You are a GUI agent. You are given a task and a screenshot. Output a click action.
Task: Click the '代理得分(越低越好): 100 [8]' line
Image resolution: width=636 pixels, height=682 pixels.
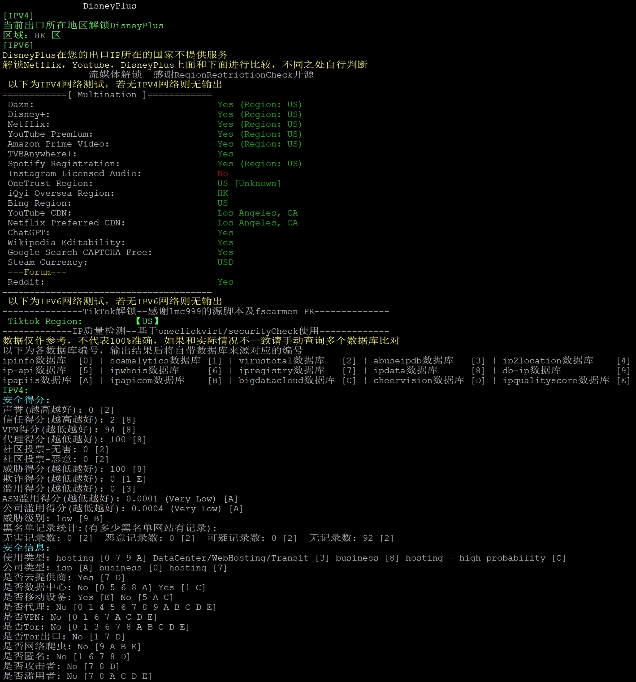[74, 440]
